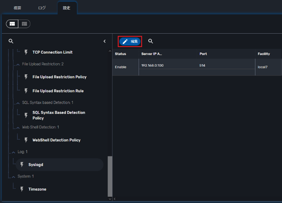This screenshot has height=203, width=282.
Task: Click lightning icon next to Timezone
Action: [22, 189]
